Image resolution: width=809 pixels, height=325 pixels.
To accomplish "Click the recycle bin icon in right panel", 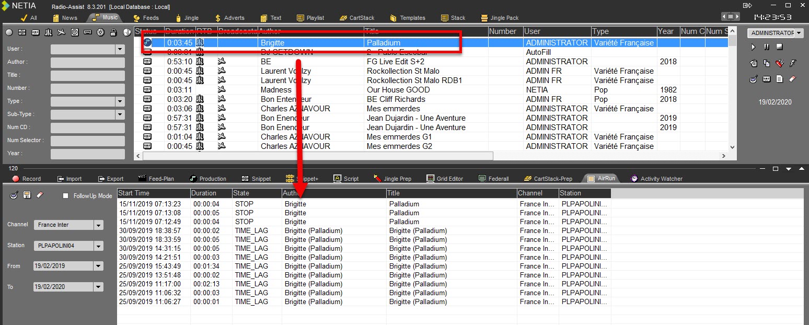I will [754, 64].
